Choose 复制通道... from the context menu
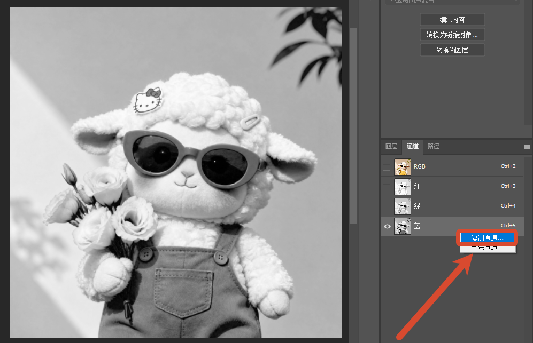Image resolution: width=533 pixels, height=343 pixels. tap(487, 238)
